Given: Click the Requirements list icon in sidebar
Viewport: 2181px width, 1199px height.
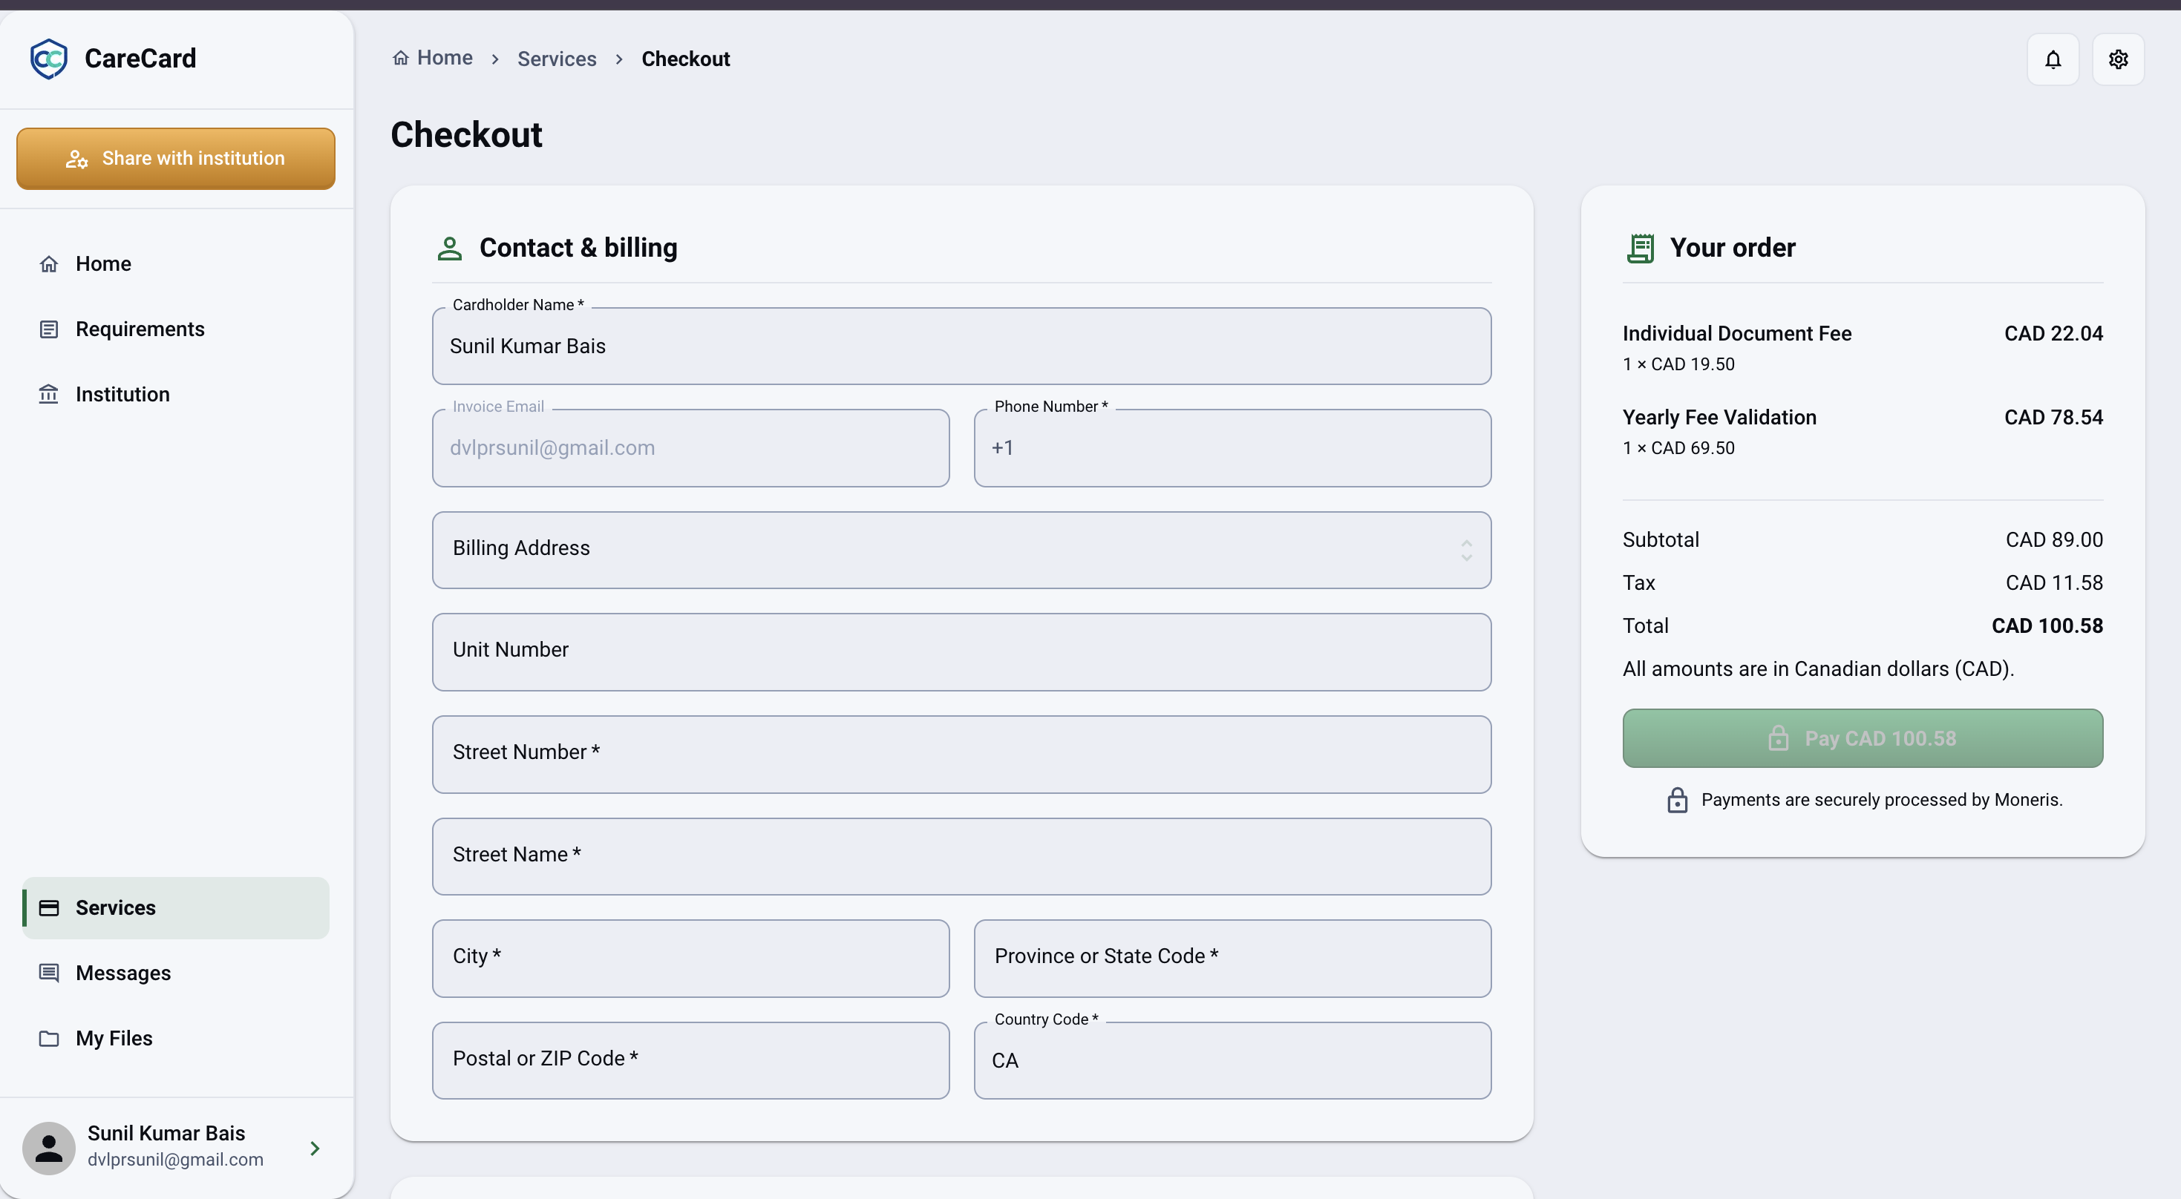Looking at the screenshot, I should pyautogui.click(x=49, y=329).
